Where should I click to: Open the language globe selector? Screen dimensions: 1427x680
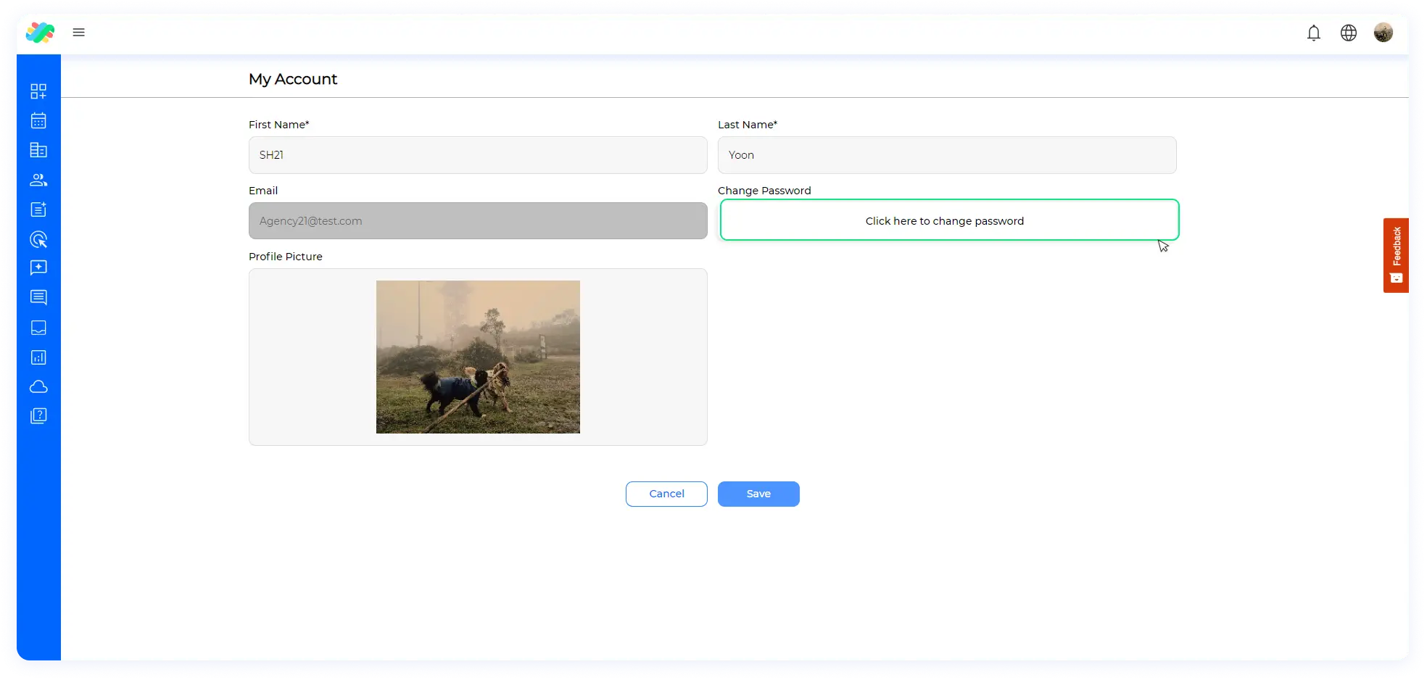(1348, 33)
